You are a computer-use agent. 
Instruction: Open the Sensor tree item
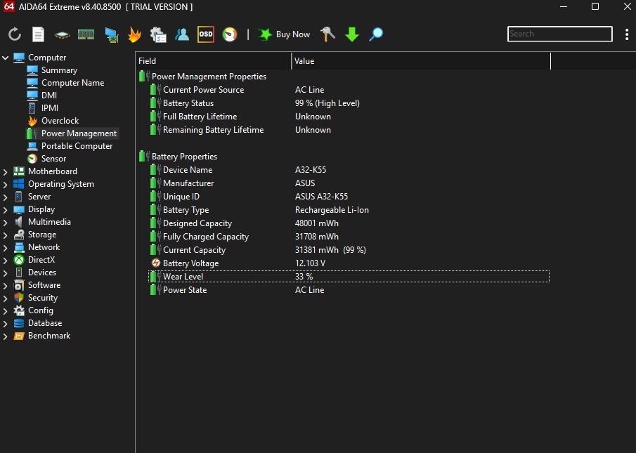53,159
